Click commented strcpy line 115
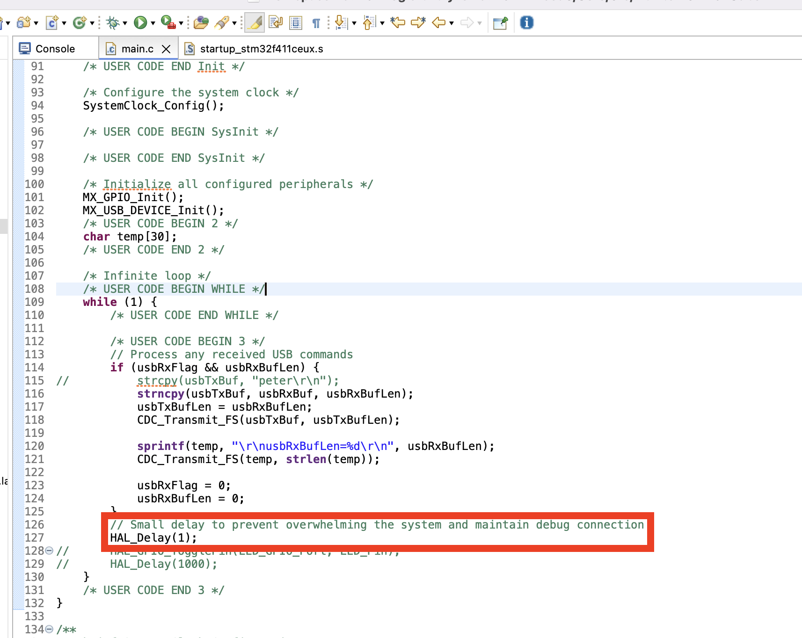The image size is (802, 638). point(238,381)
